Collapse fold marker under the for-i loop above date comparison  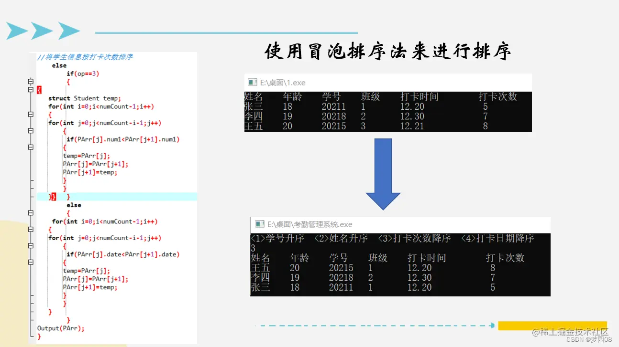[31, 230]
